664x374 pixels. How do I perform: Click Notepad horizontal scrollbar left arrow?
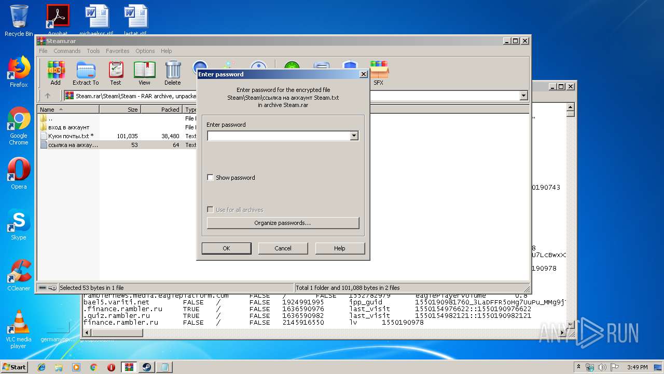[x=87, y=333]
